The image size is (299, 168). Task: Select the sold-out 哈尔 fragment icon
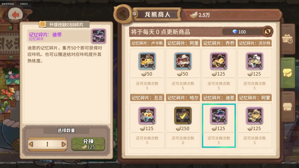click(183, 116)
